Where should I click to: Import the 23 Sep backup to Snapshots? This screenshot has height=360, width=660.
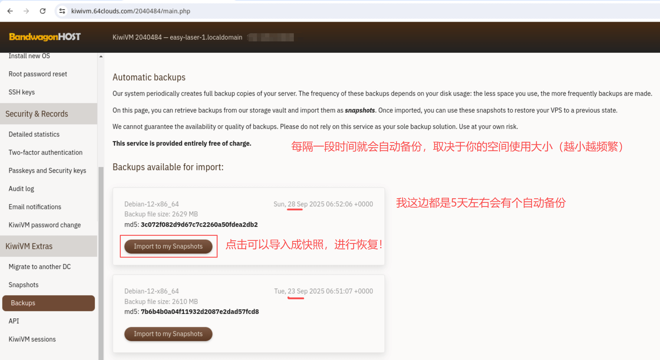(168, 334)
